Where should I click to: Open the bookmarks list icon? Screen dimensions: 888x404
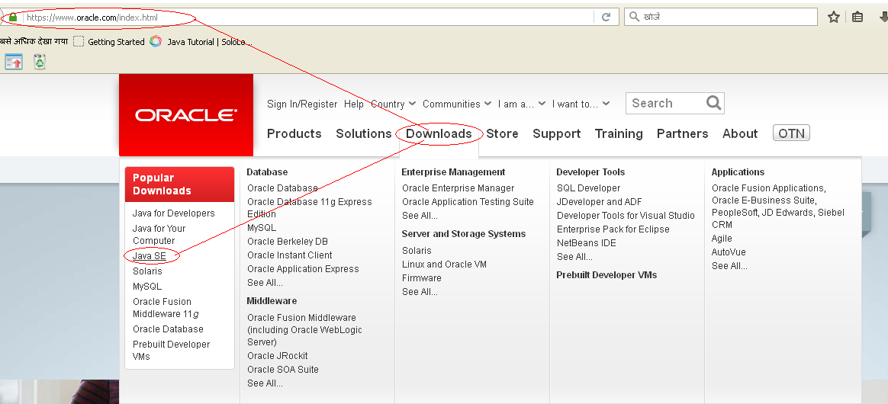[857, 17]
